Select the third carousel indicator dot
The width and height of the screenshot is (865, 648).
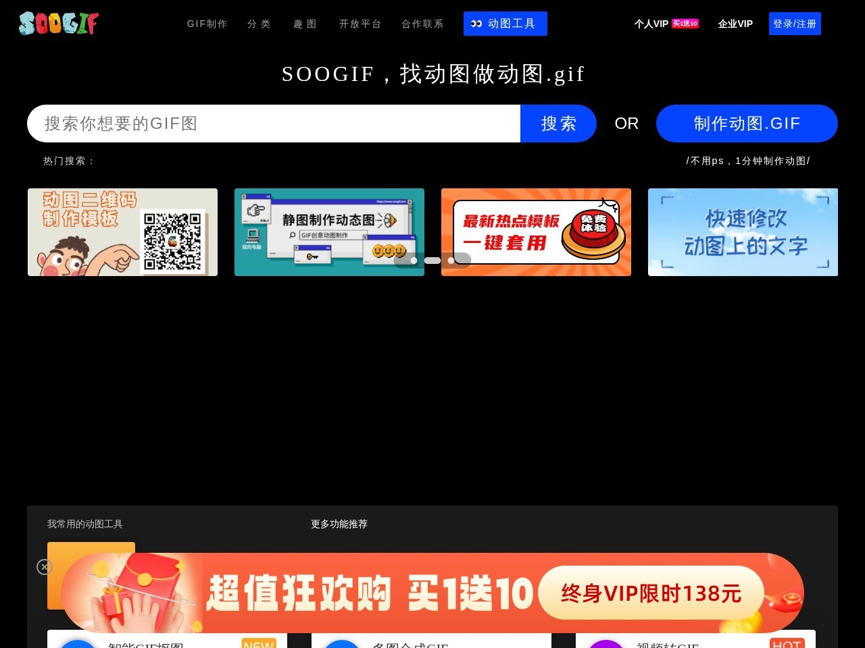[451, 261]
